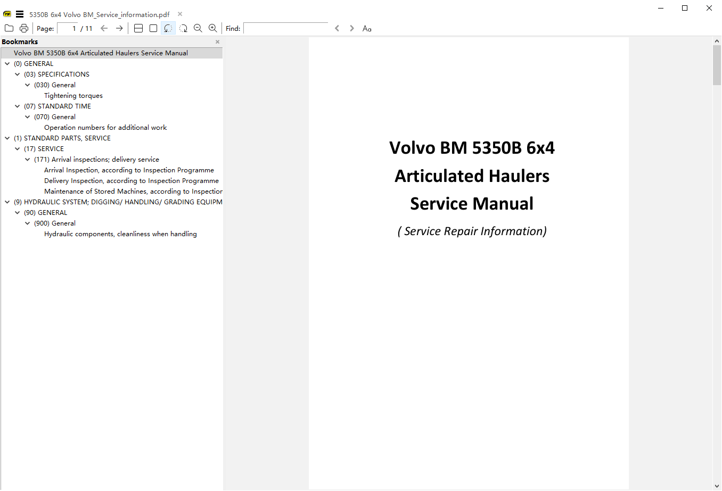Select the (07) STANDARD TIME bookmark text
The width and height of the screenshot is (722, 491).
pos(58,106)
